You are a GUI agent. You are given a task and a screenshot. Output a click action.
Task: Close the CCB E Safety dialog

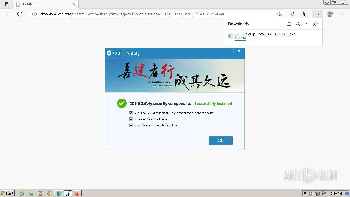pos(239,51)
